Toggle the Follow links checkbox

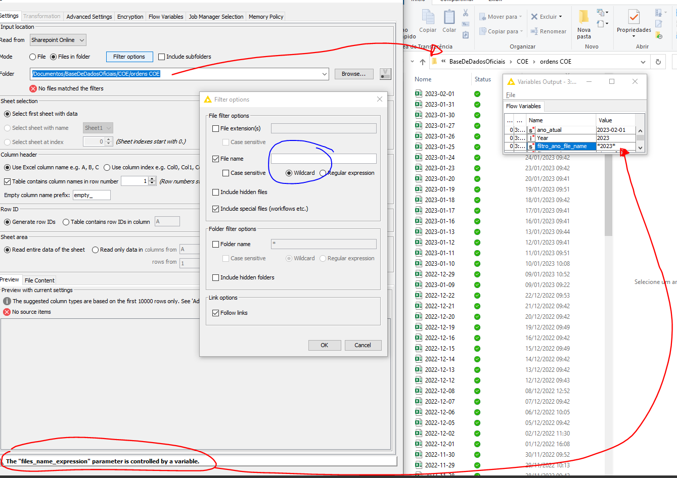pyautogui.click(x=215, y=313)
